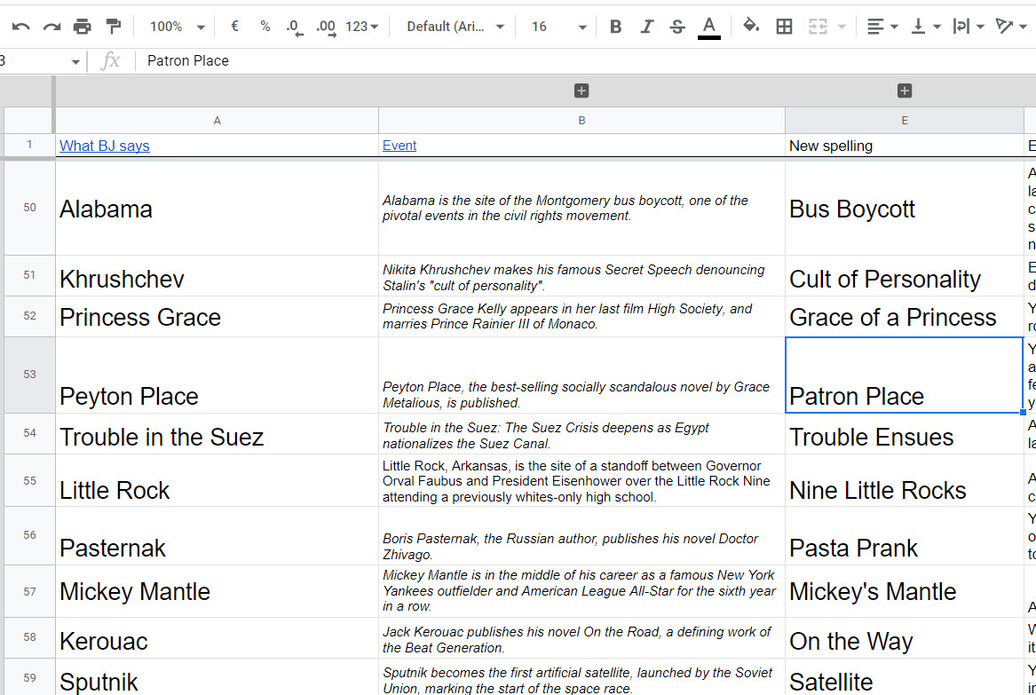Undo the last action
Image resolution: width=1036 pixels, height=695 pixels.
20,27
